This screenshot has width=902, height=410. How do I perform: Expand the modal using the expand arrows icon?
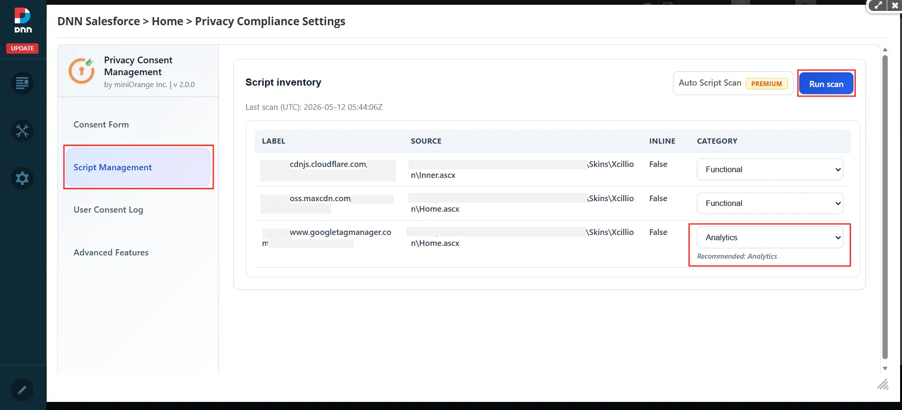pyautogui.click(x=878, y=6)
